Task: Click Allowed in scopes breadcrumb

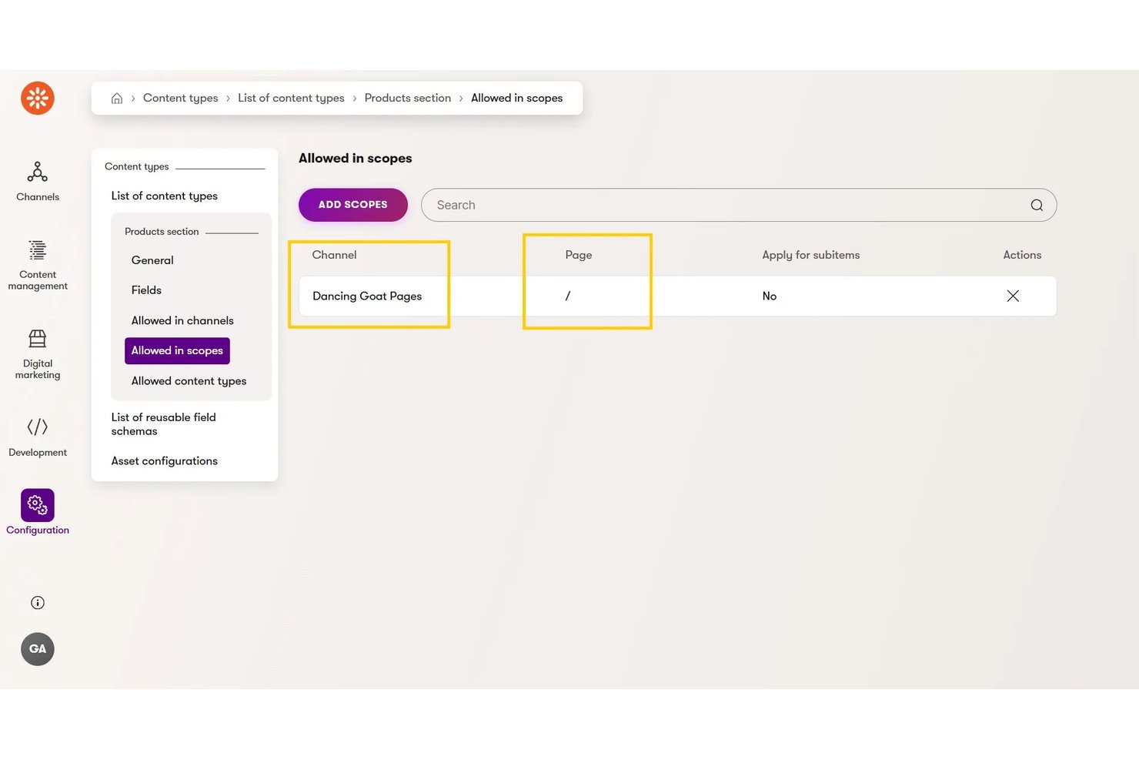Action: click(517, 99)
